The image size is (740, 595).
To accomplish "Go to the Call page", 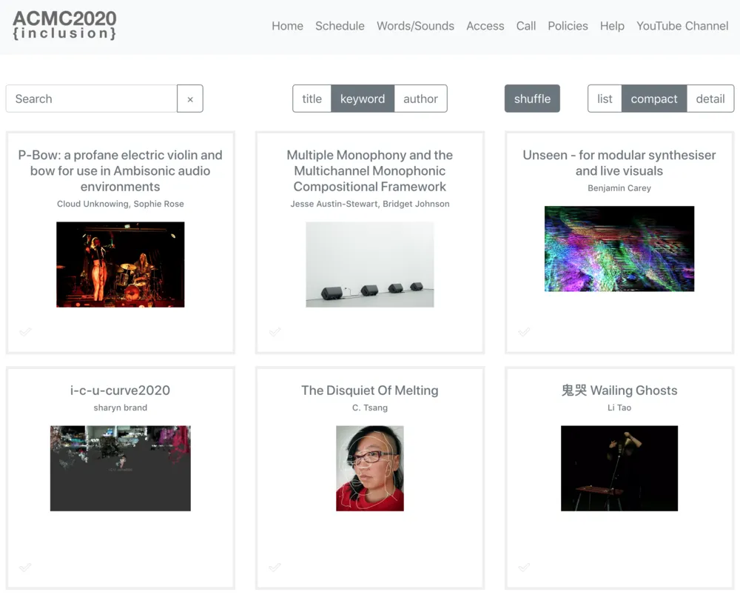I will point(526,26).
